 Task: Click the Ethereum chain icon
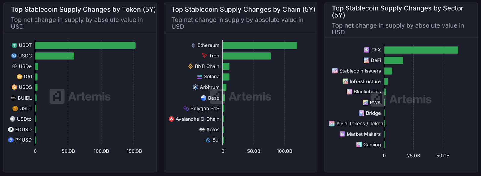pos(193,45)
